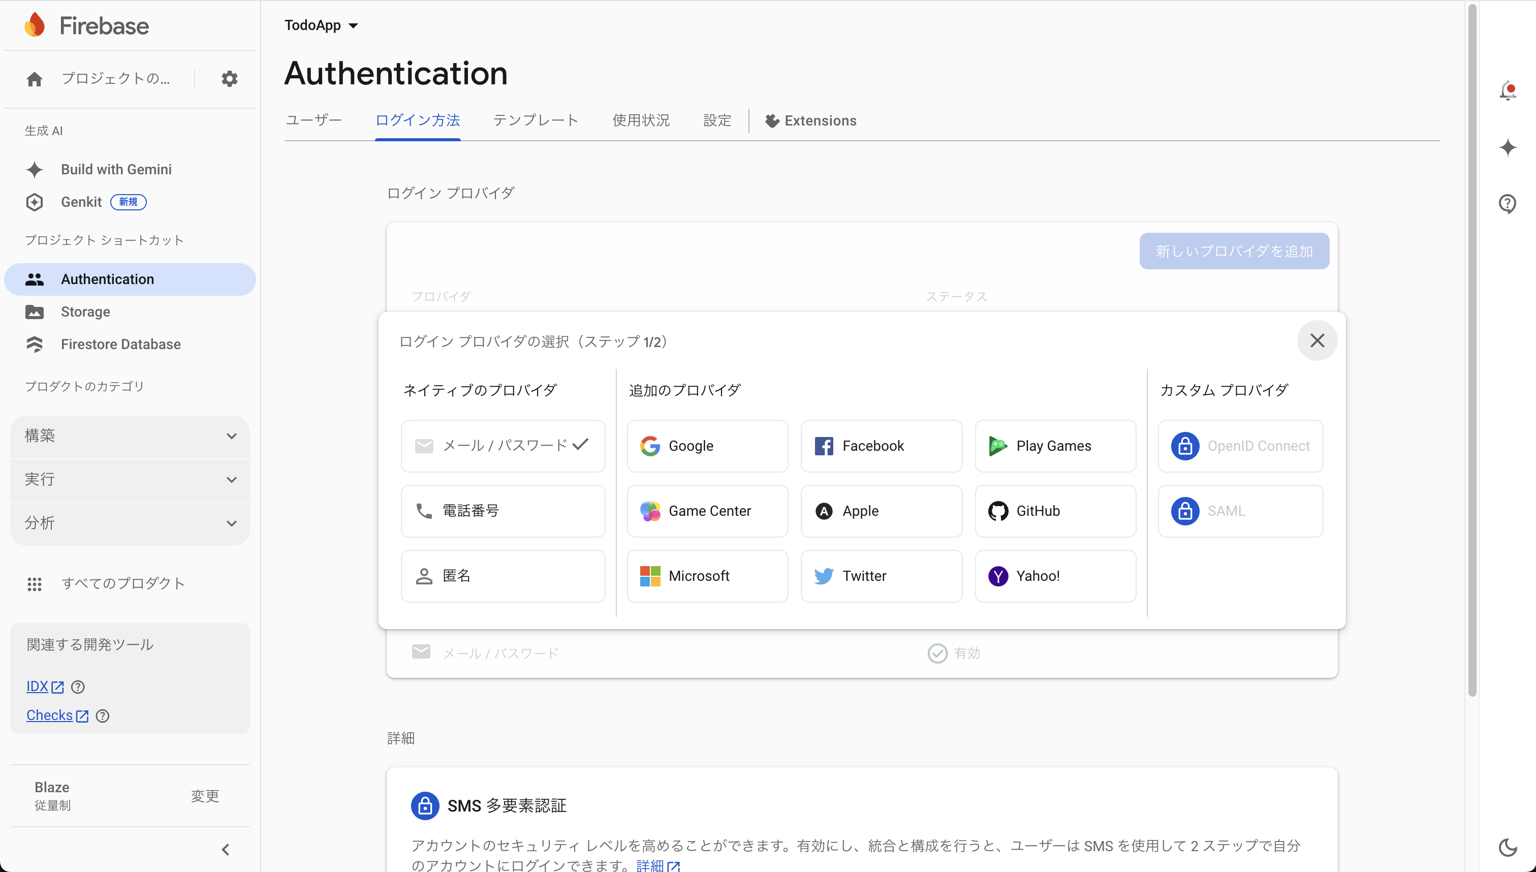Screen dimensions: 1536x872
Task: Click メール / パスワード native provider card
Action: coord(503,446)
